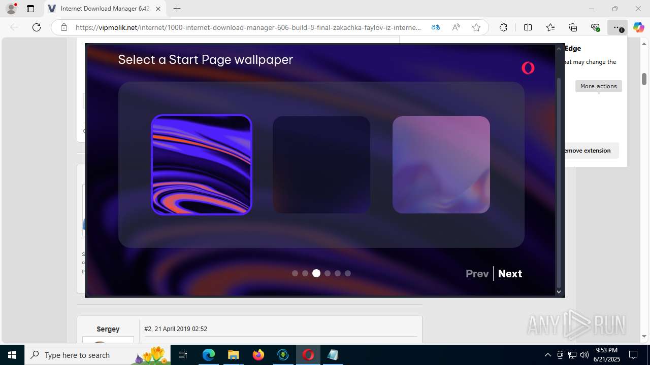Select the active third page dot
The width and height of the screenshot is (650, 365).
316,273
